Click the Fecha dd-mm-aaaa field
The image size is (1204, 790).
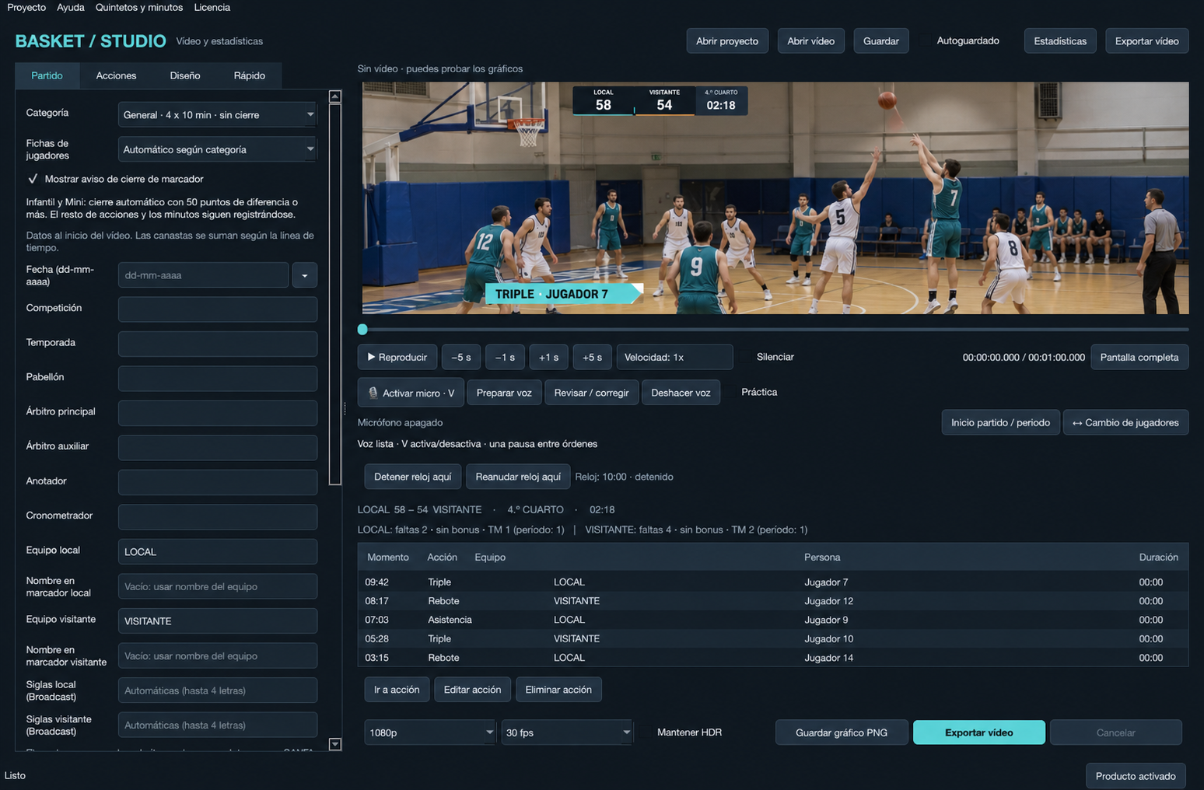pyautogui.click(x=204, y=275)
